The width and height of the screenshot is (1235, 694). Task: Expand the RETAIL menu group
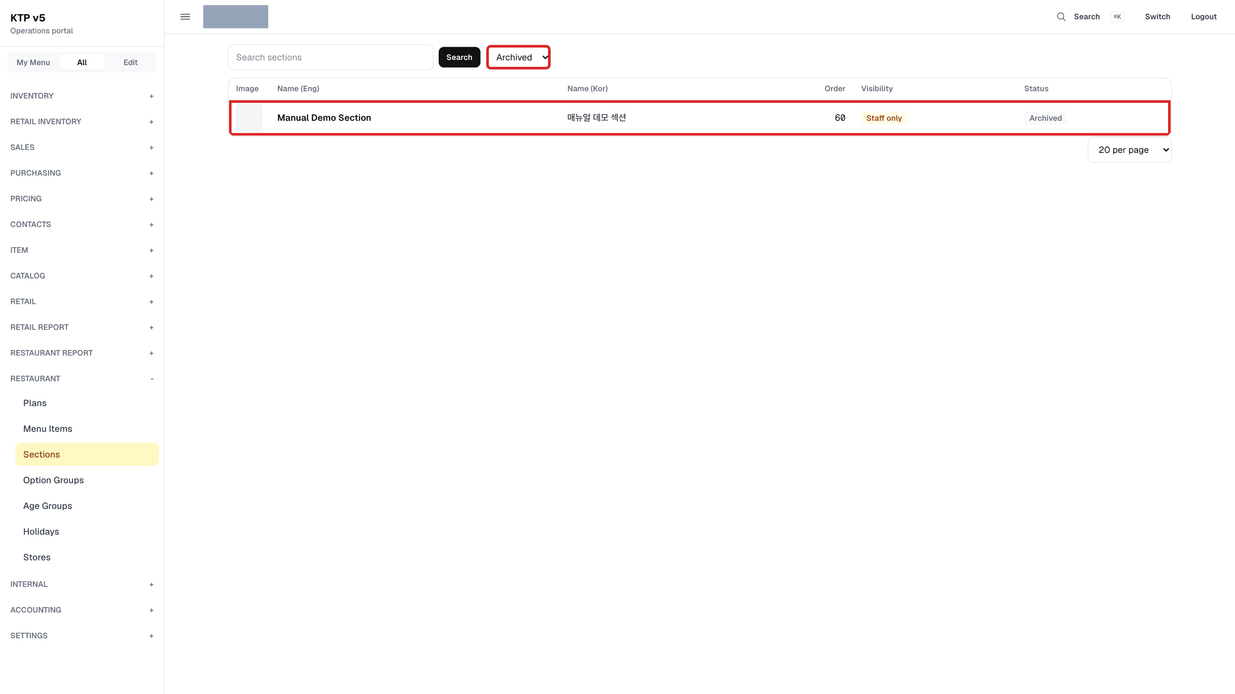tap(82, 301)
